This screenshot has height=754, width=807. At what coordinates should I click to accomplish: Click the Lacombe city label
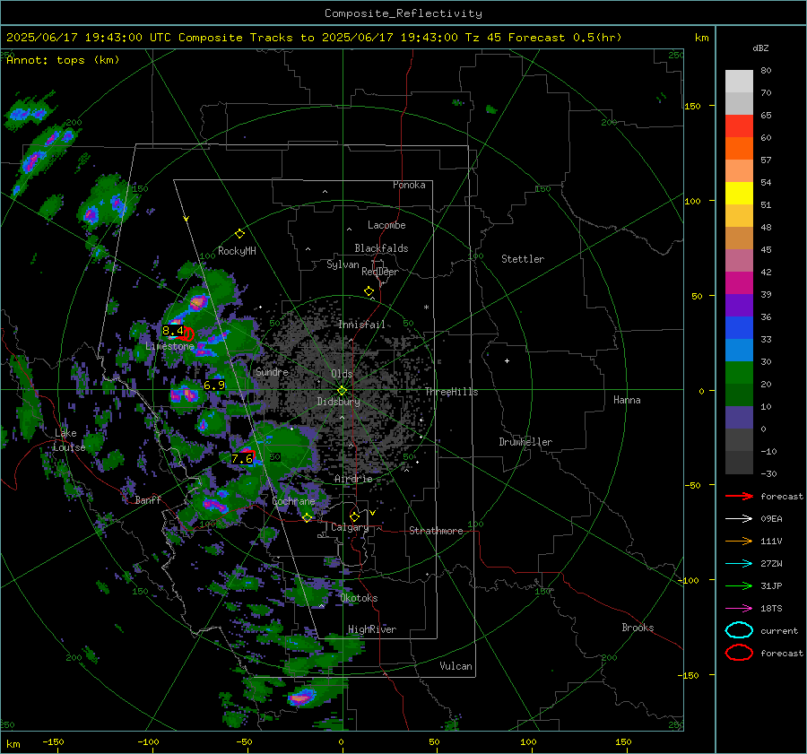pyautogui.click(x=386, y=225)
